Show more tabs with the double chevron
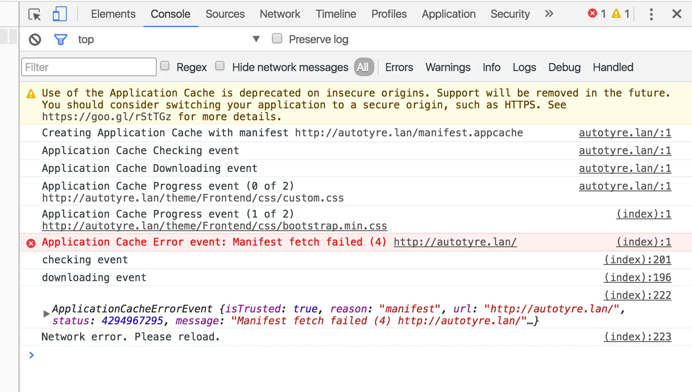Screen dimensions: 692x392 [x=549, y=14]
